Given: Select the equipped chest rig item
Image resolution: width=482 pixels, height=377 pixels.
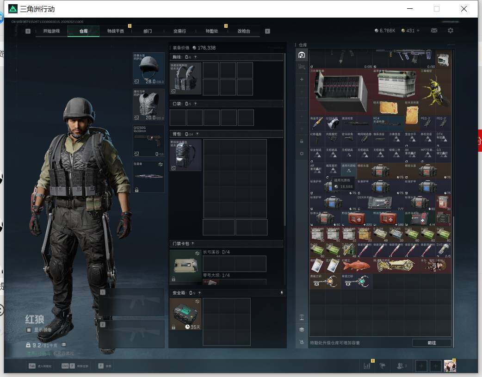Looking at the screenshot, I should (x=185, y=78).
